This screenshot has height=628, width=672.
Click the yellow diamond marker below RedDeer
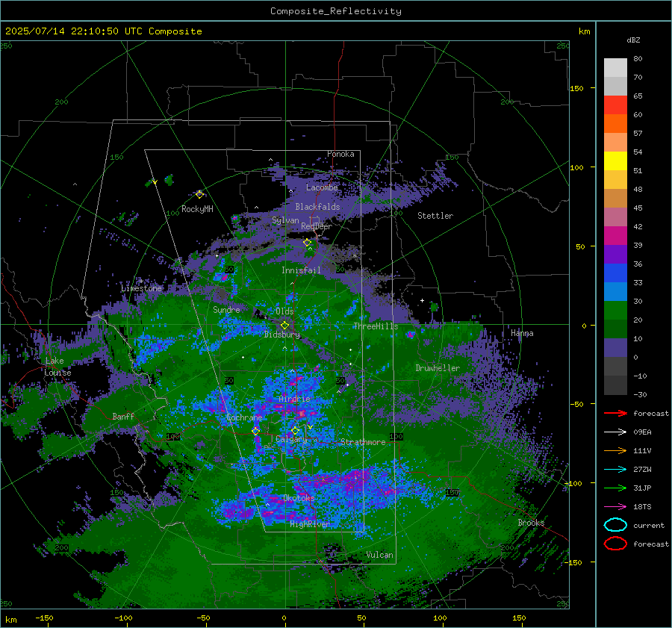tap(307, 243)
